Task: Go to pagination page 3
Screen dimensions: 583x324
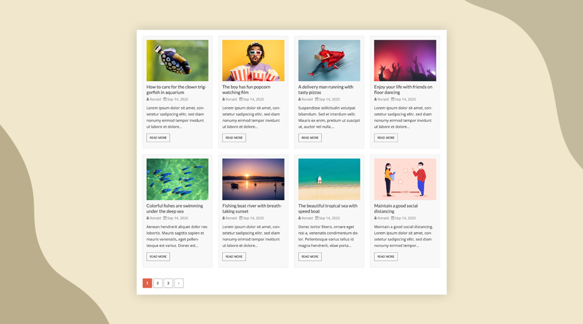Action: [168, 283]
